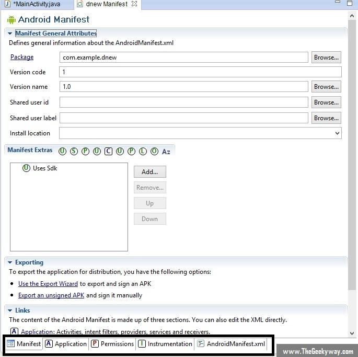The height and width of the screenshot is (357, 358).
Task: Open the Install location dropdown
Action: pos(337,133)
